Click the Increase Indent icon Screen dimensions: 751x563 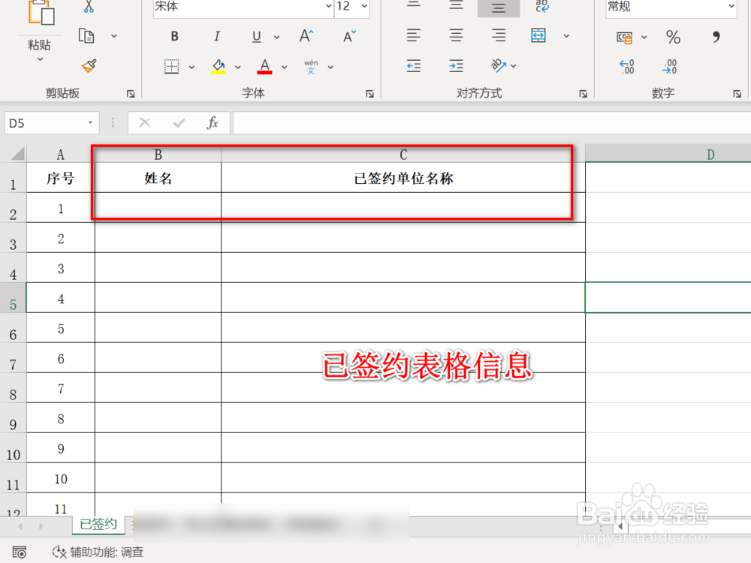pos(456,66)
